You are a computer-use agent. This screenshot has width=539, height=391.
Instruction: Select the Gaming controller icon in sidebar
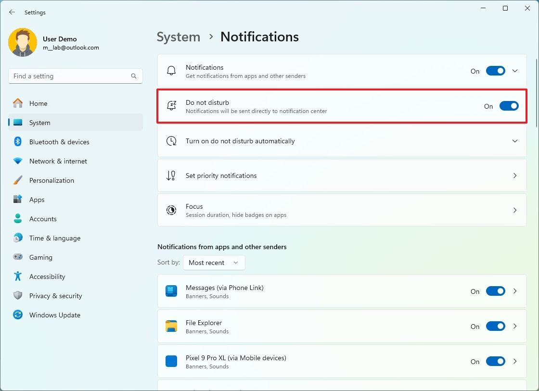point(18,257)
